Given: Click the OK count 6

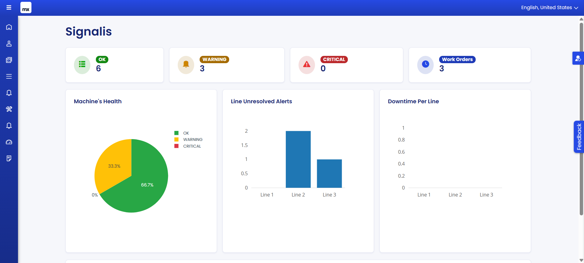Looking at the screenshot, I should 98,69.
